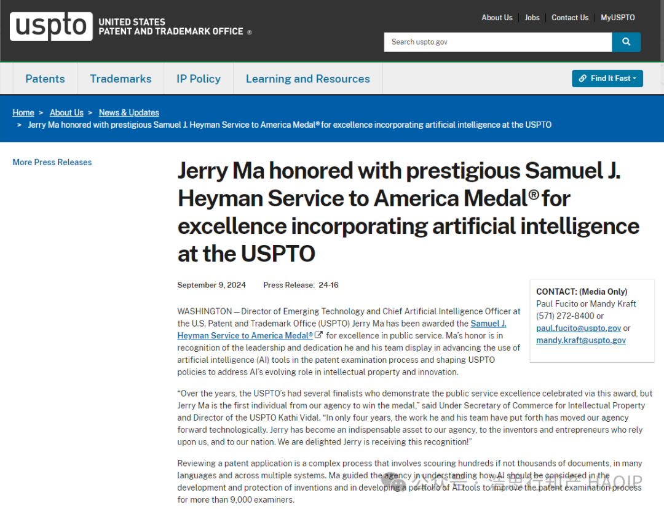
Task: Click the USPTO logo in header
Action: 51,26
